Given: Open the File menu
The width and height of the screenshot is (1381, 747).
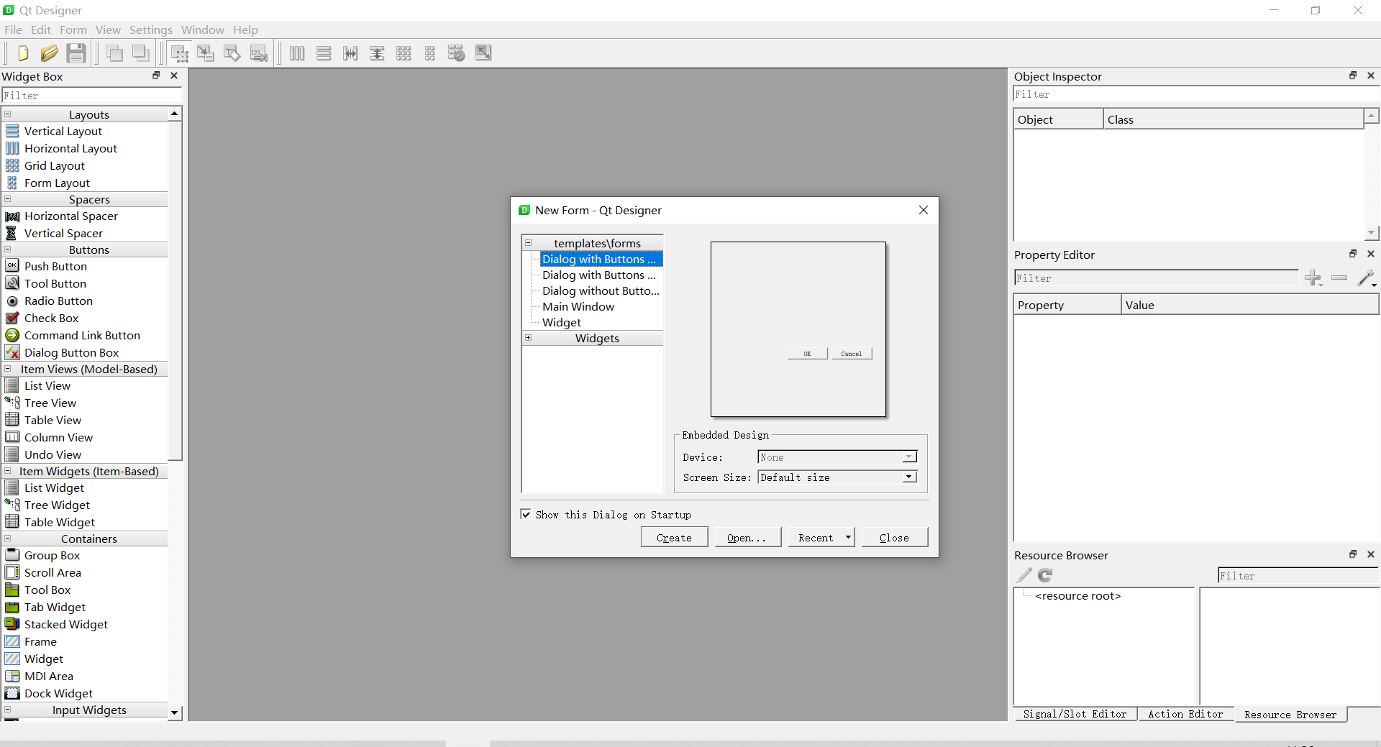Looking at the screenshot, I should (13, 29).
